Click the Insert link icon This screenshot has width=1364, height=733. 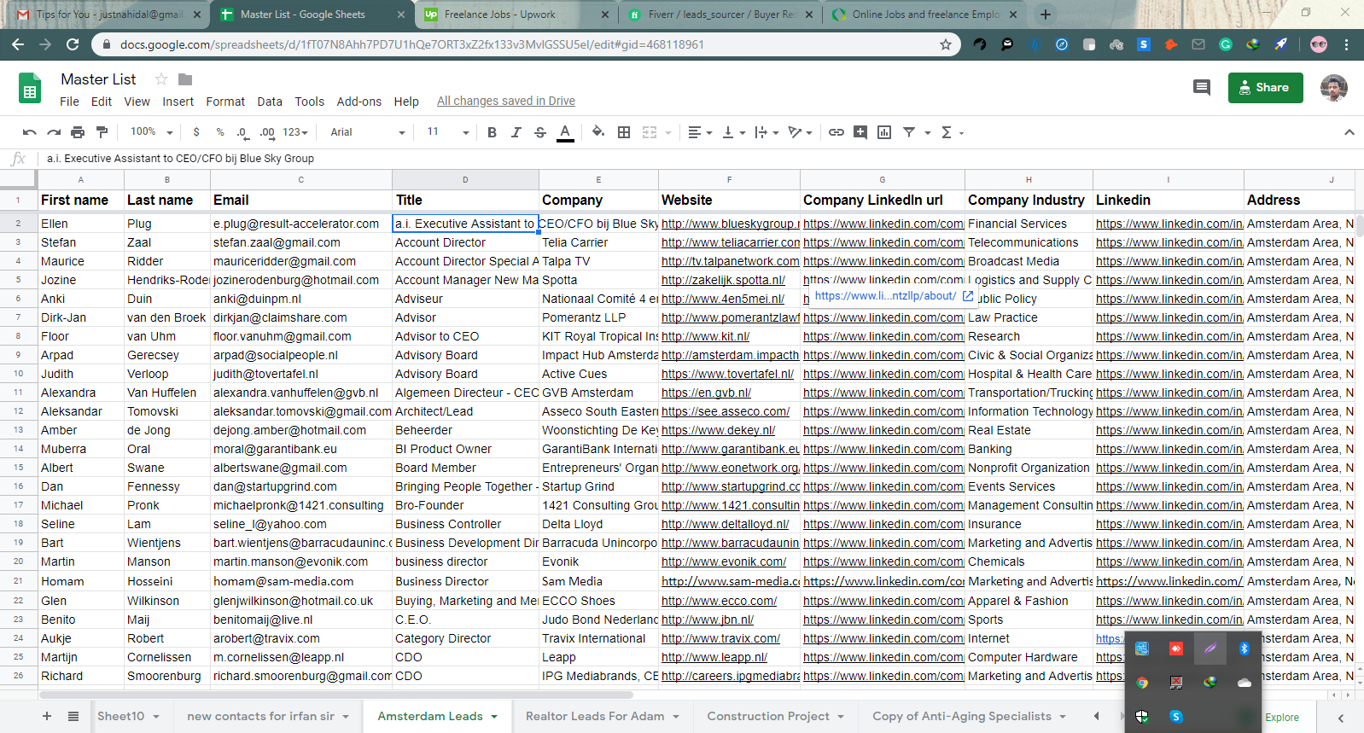coord(836,132)
